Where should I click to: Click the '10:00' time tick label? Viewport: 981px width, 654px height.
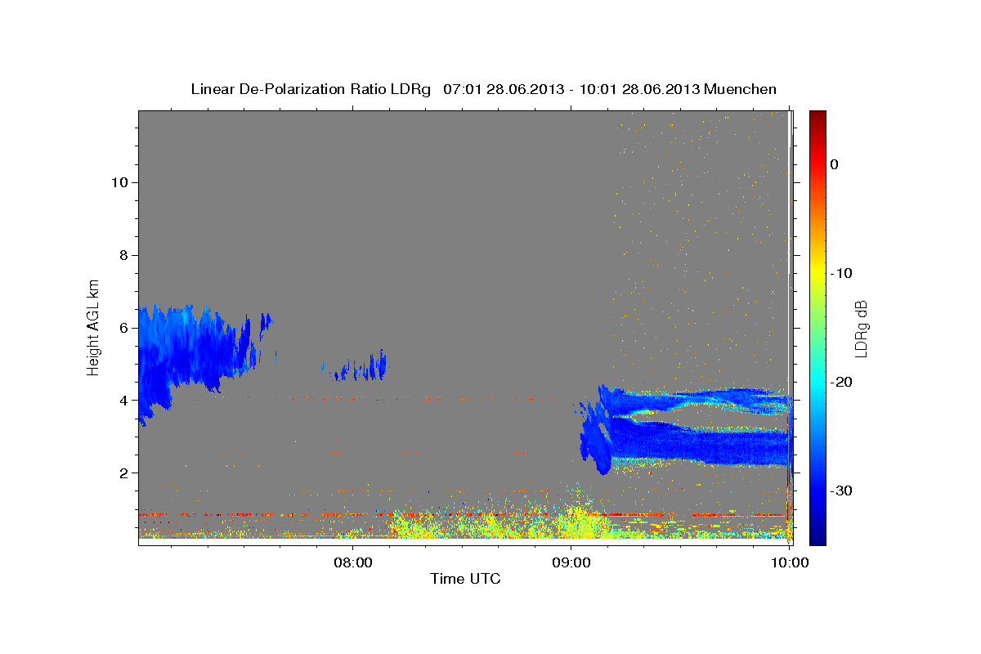[789, 562]
